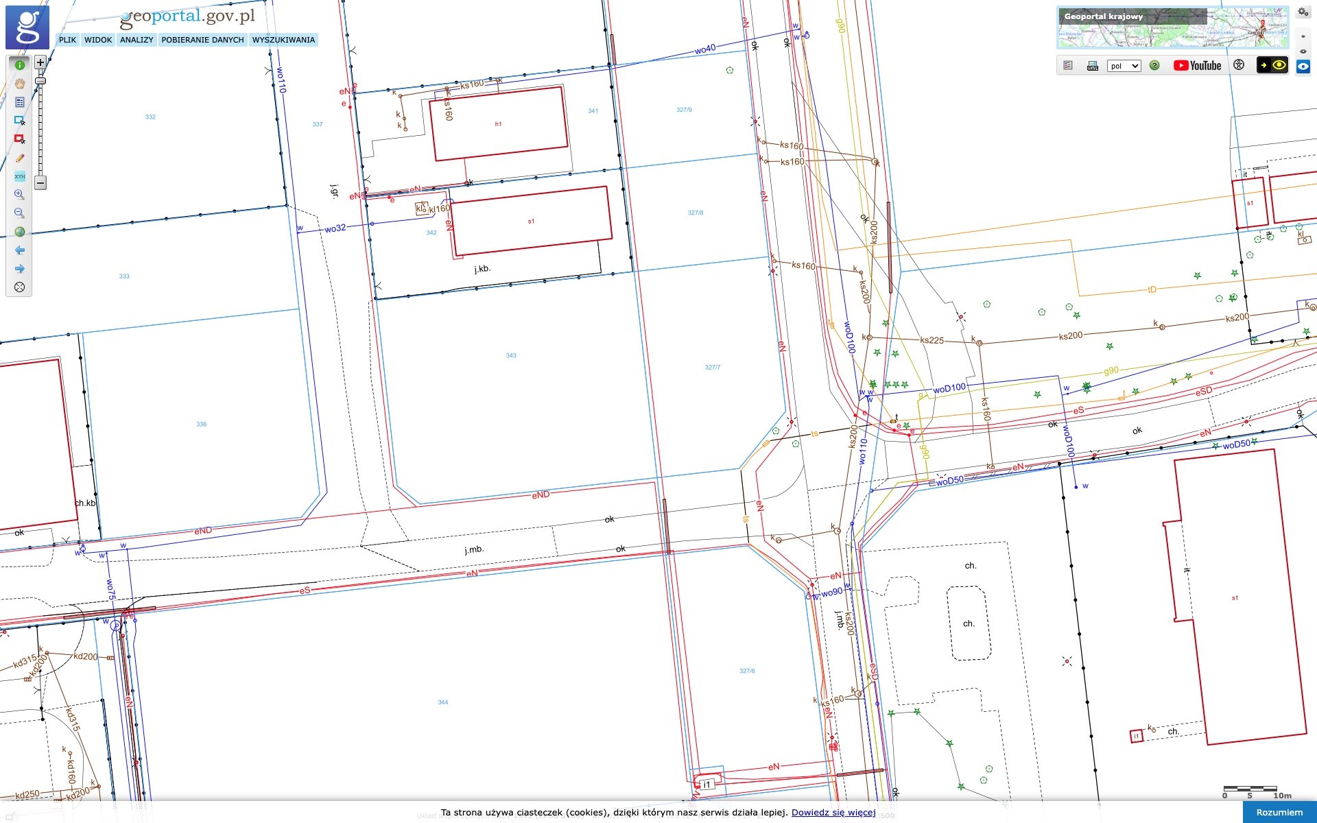Screen dimensions: 1317x823
Task: Open the WMS services icon
Action: click(1093, 66)
